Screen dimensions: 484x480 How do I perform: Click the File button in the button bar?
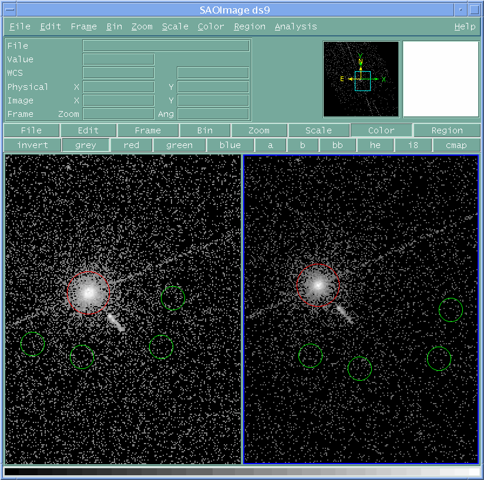[x=31, y=130]
